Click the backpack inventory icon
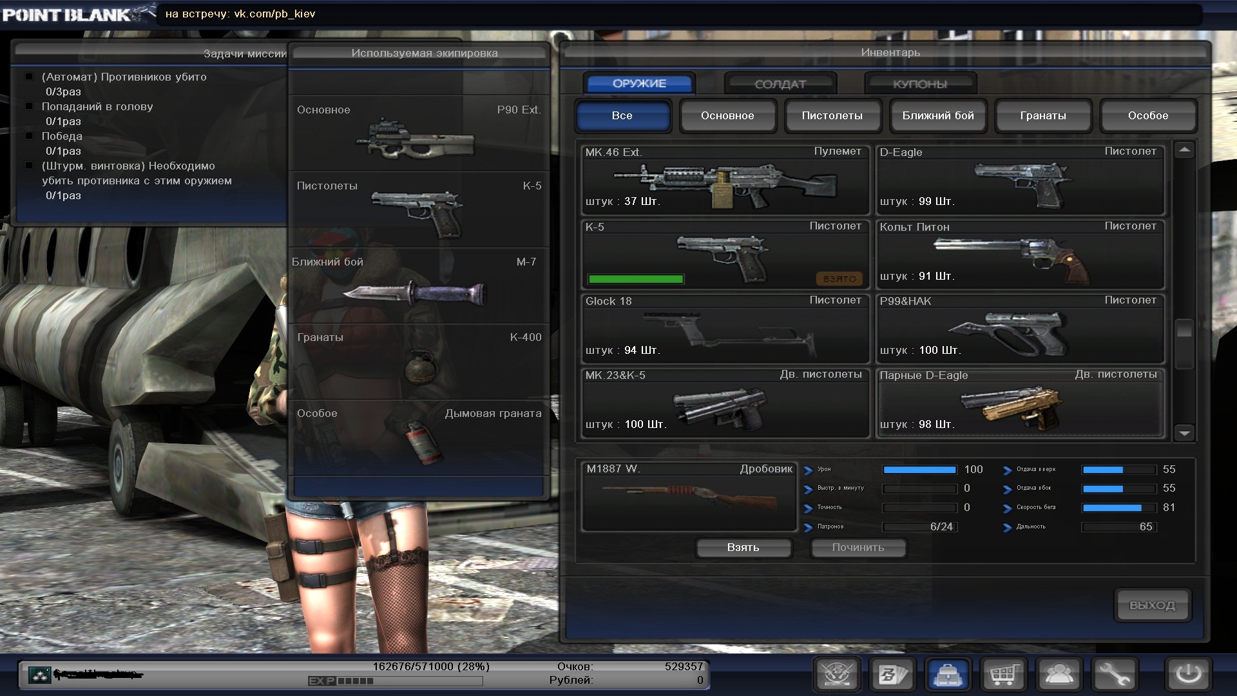 coord(948,675)
